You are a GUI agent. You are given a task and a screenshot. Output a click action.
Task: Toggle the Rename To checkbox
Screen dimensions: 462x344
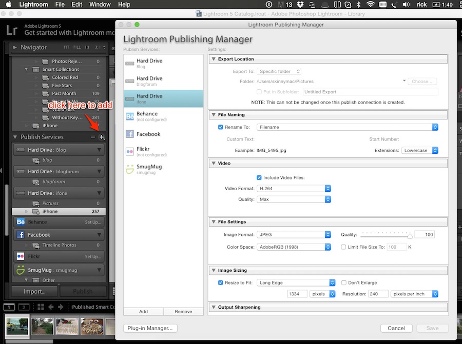(x=220, y=127)
